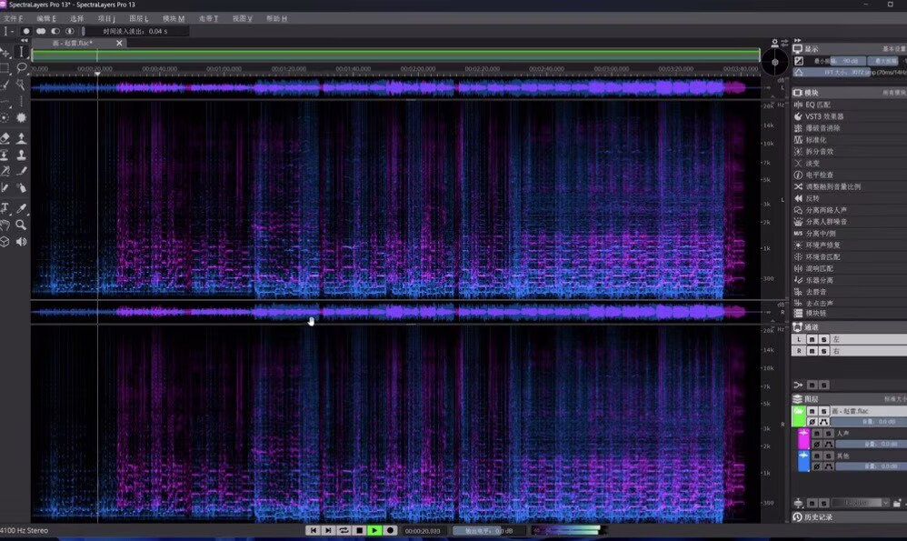Open the layer group dropdown at the bottom of the layers panel

(860, 503)
